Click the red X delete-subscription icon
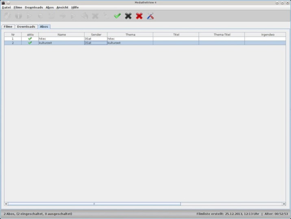The height and width of the screenshot is (219, 291). coord(139,16)
